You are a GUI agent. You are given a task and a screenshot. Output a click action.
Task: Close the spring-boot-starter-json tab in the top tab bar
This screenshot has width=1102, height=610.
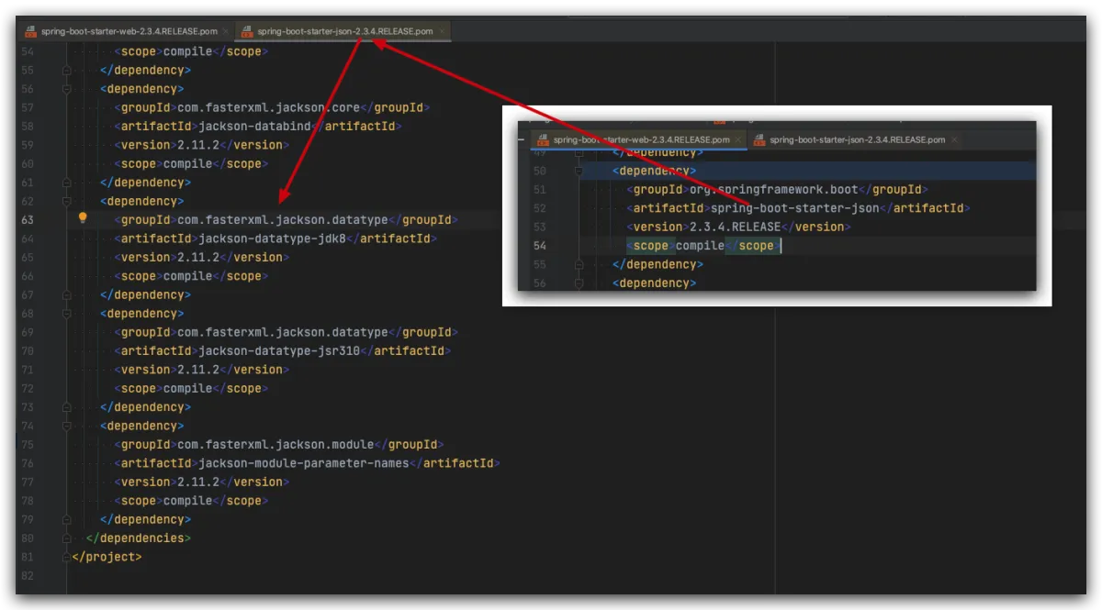(x=442, y=31)
